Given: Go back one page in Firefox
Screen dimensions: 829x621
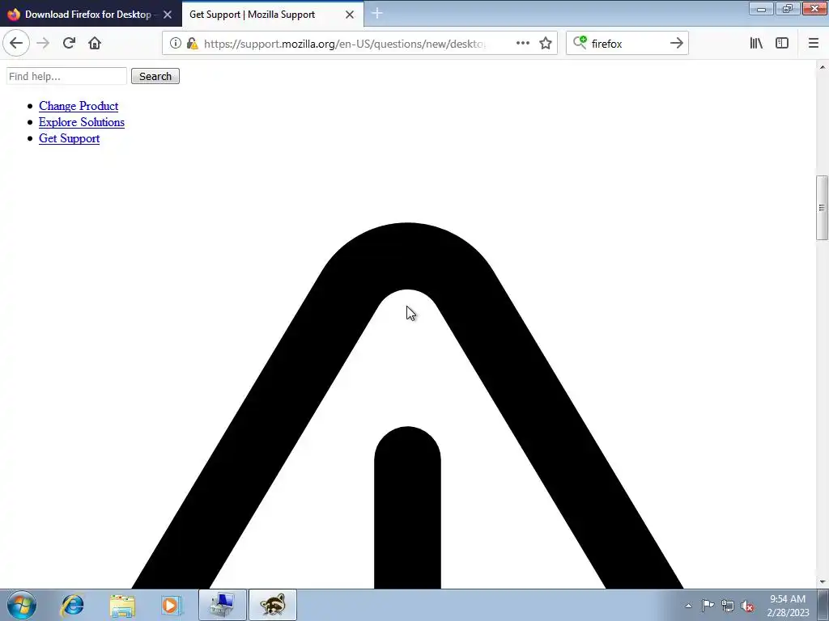Looking at the screenshot, I should point(16,44).
